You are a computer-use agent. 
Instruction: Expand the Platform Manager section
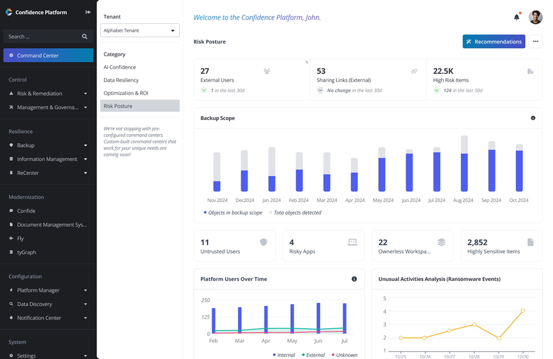[48, 290]
